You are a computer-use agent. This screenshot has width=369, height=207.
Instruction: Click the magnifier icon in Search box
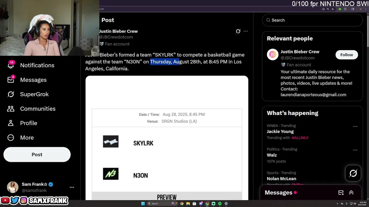[268, 20]
